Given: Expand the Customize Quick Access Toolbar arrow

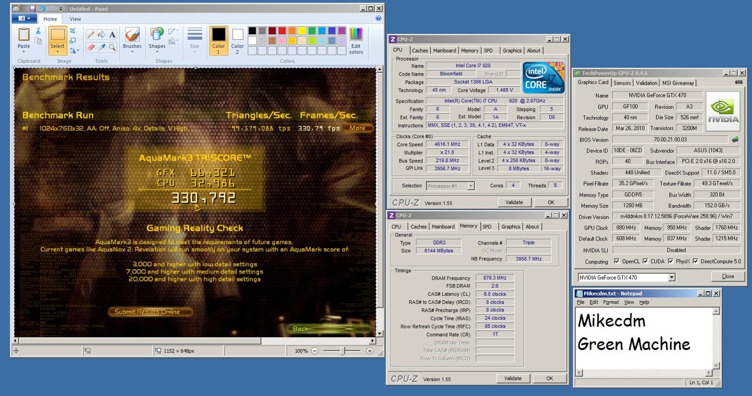Looking at the screenshot, I should 61,8.
